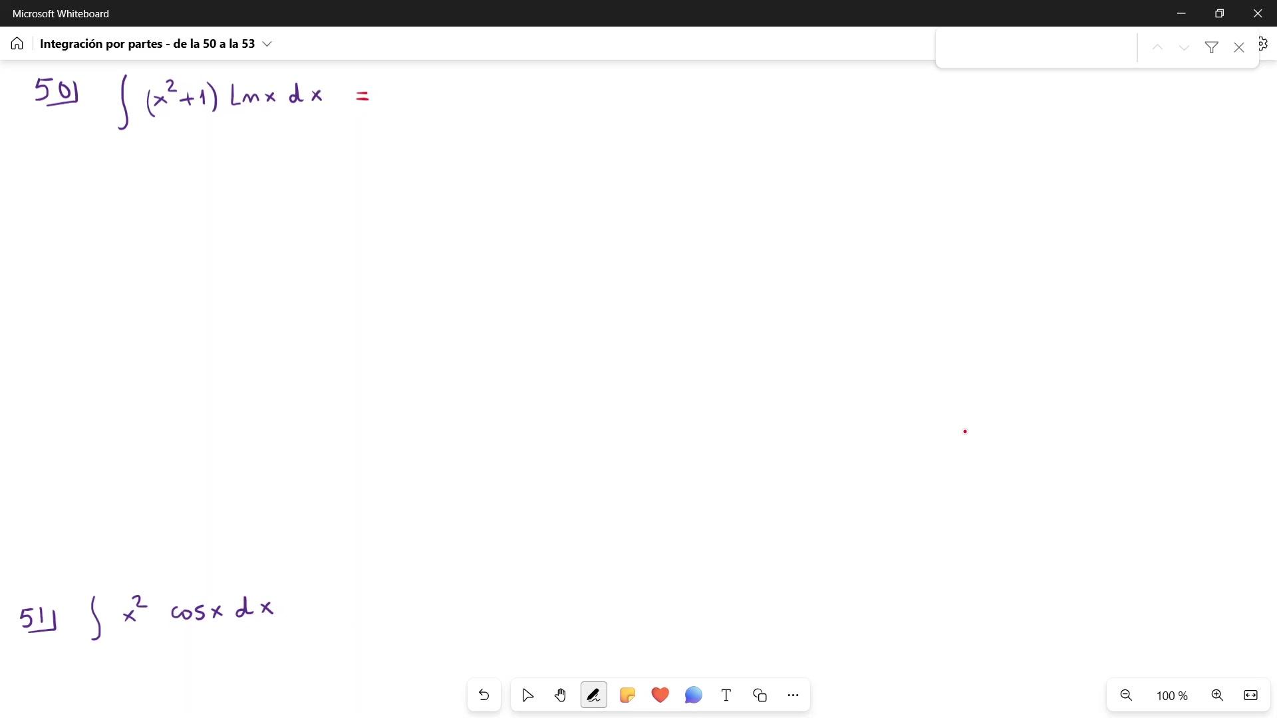Select the pen inking tool
This screenshot has height=718, width=1277.
[593, 695]
